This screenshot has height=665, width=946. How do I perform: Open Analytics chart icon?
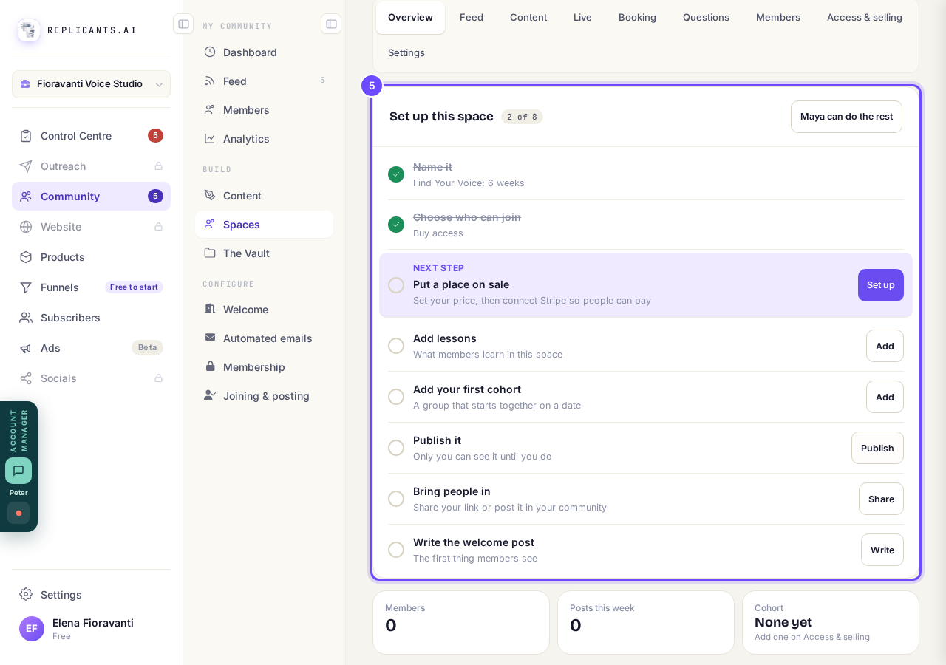(210, 138)
